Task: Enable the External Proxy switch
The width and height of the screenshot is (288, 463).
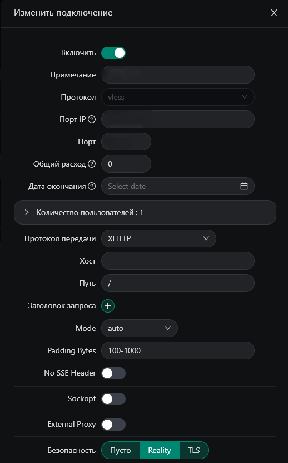Action: coord(113,425)
